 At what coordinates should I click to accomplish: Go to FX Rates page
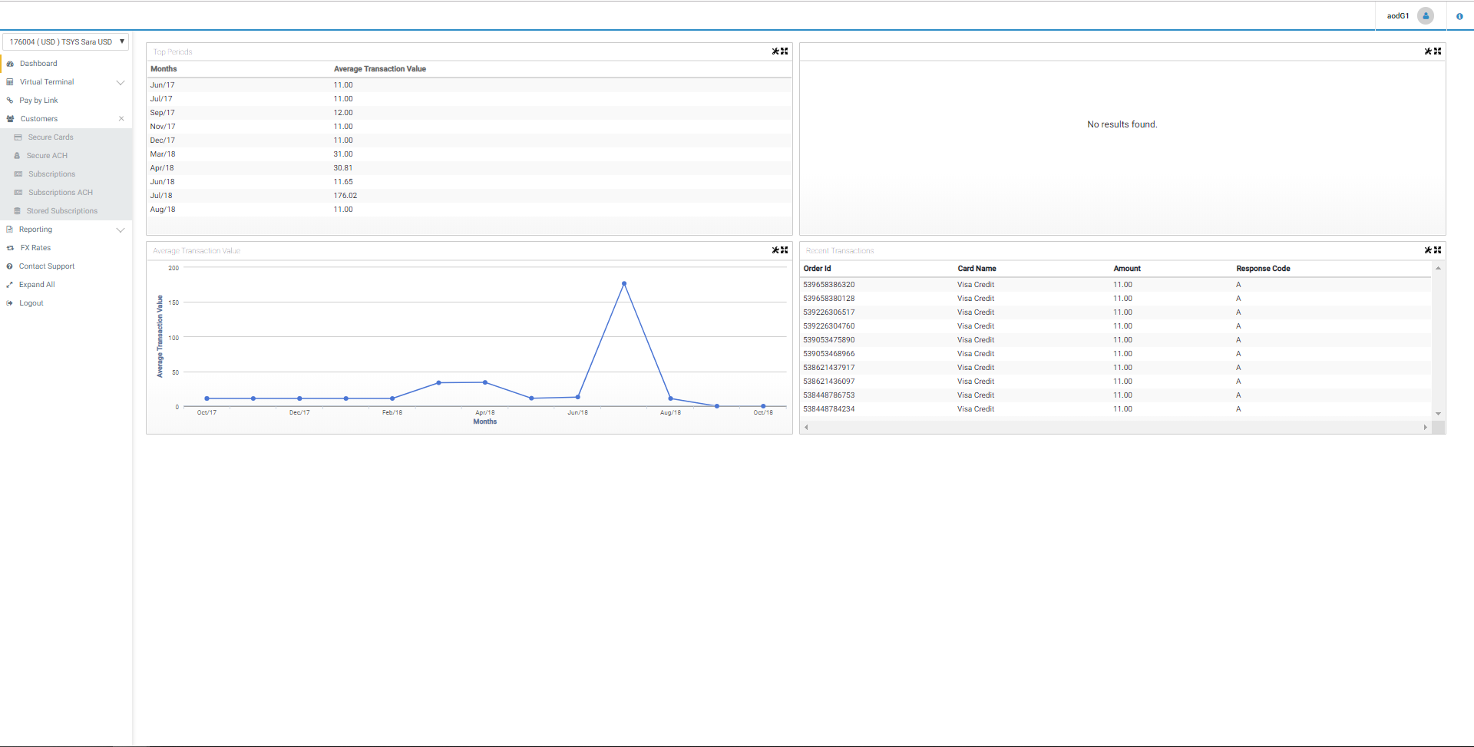[35, 248]
